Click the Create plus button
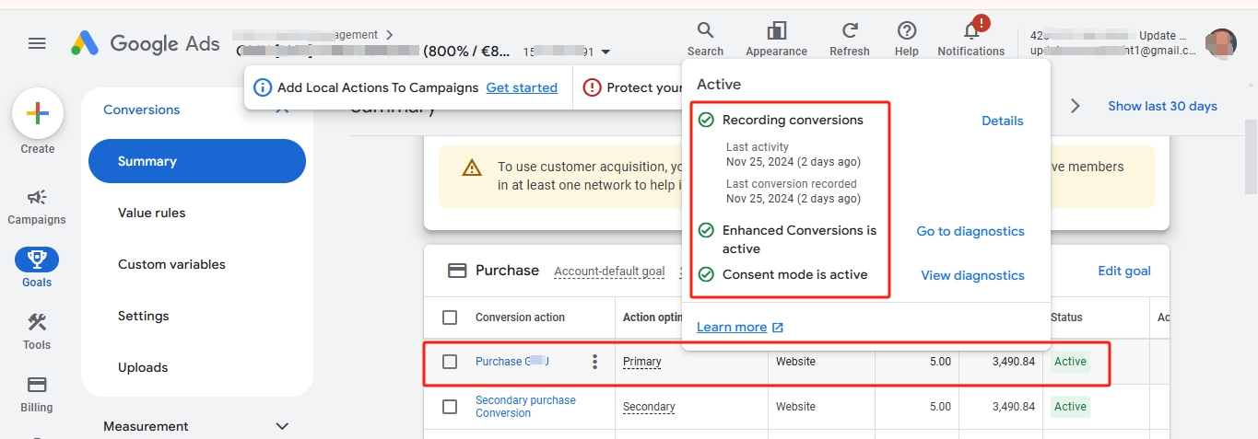The image size is (1258, 439). (x=38, y=115)
